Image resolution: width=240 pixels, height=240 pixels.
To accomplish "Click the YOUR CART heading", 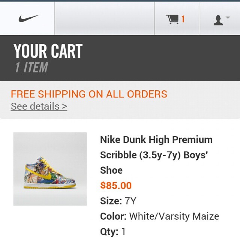I will [x=48, y=51].
